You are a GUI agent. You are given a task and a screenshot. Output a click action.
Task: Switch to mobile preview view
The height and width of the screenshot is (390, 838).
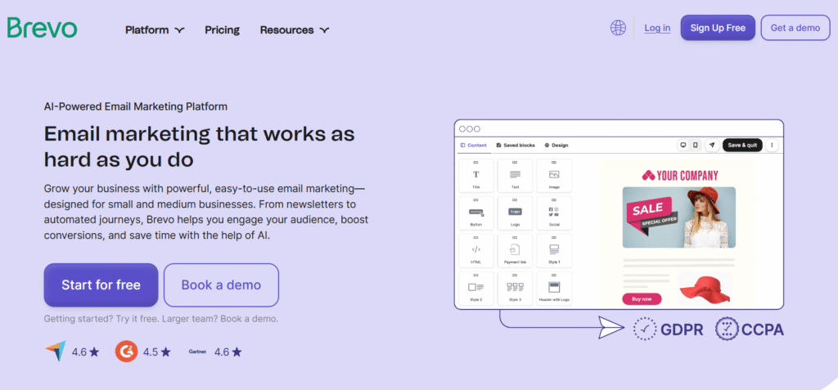coord(696,145)
